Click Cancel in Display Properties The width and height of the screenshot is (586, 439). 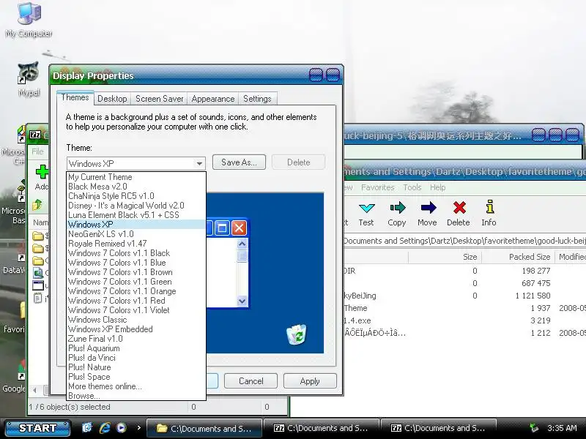(251, 381)
